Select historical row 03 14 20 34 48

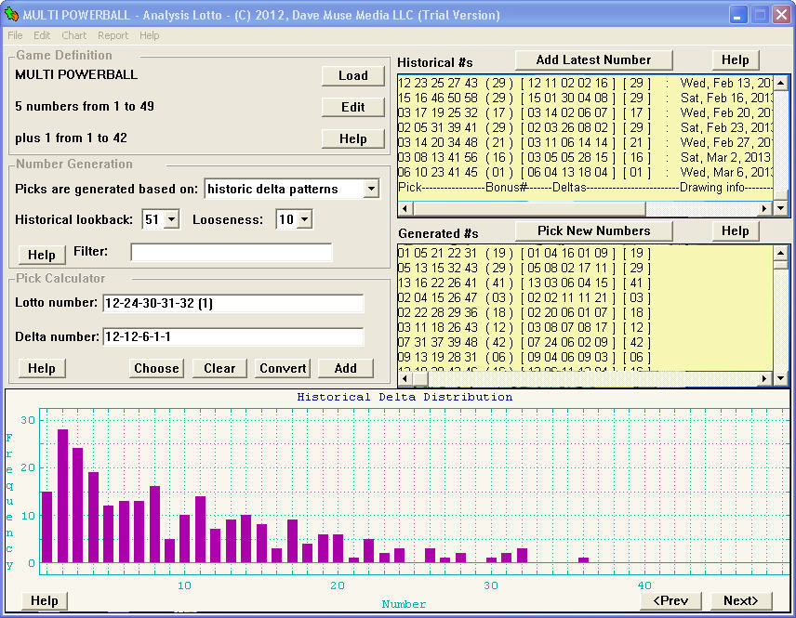point(585,142)
